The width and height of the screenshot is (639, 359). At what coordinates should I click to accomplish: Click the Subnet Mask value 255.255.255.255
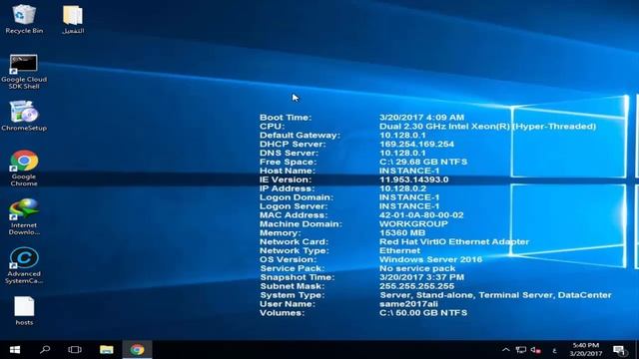[x=416, y=286]
